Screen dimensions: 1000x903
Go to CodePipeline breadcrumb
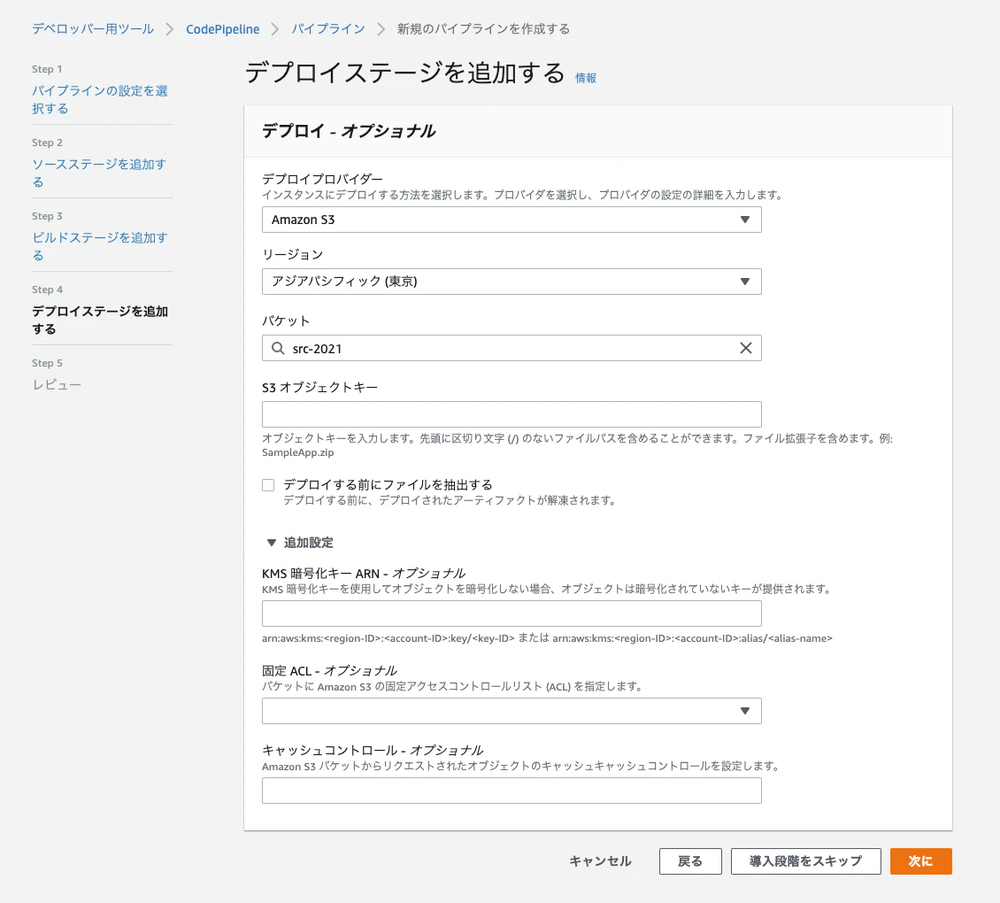coord(223,28)
